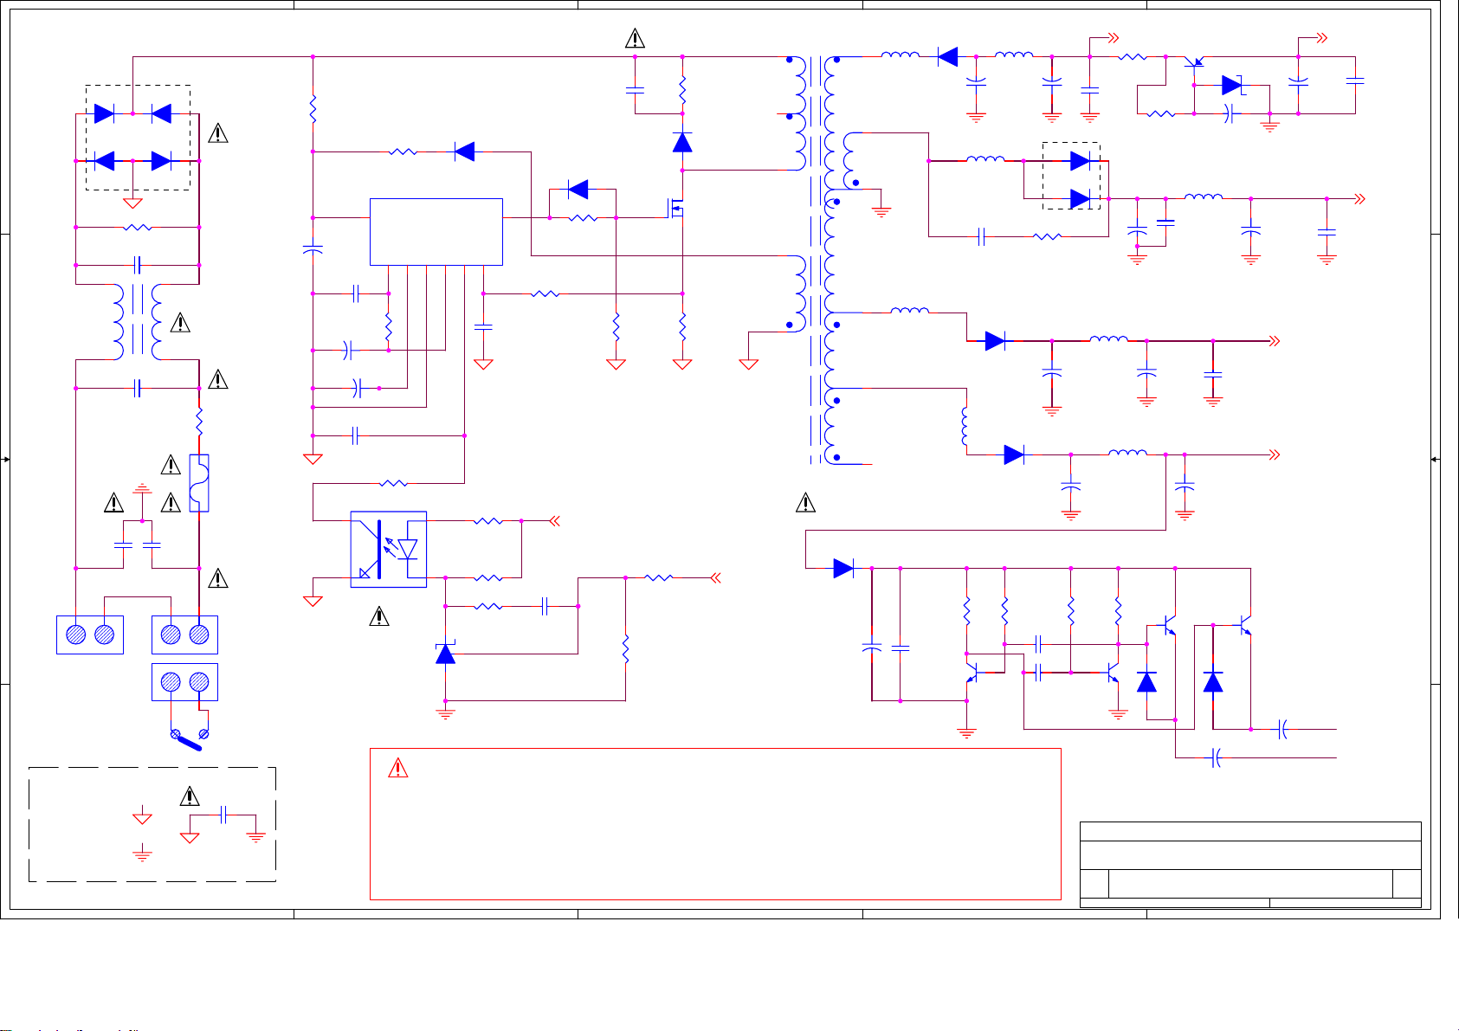Select the diode above the MOSFET

(x=682, y=142)
